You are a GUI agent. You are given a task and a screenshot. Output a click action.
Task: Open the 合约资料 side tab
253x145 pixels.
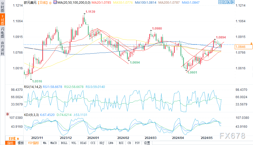(x=2, y=48)
